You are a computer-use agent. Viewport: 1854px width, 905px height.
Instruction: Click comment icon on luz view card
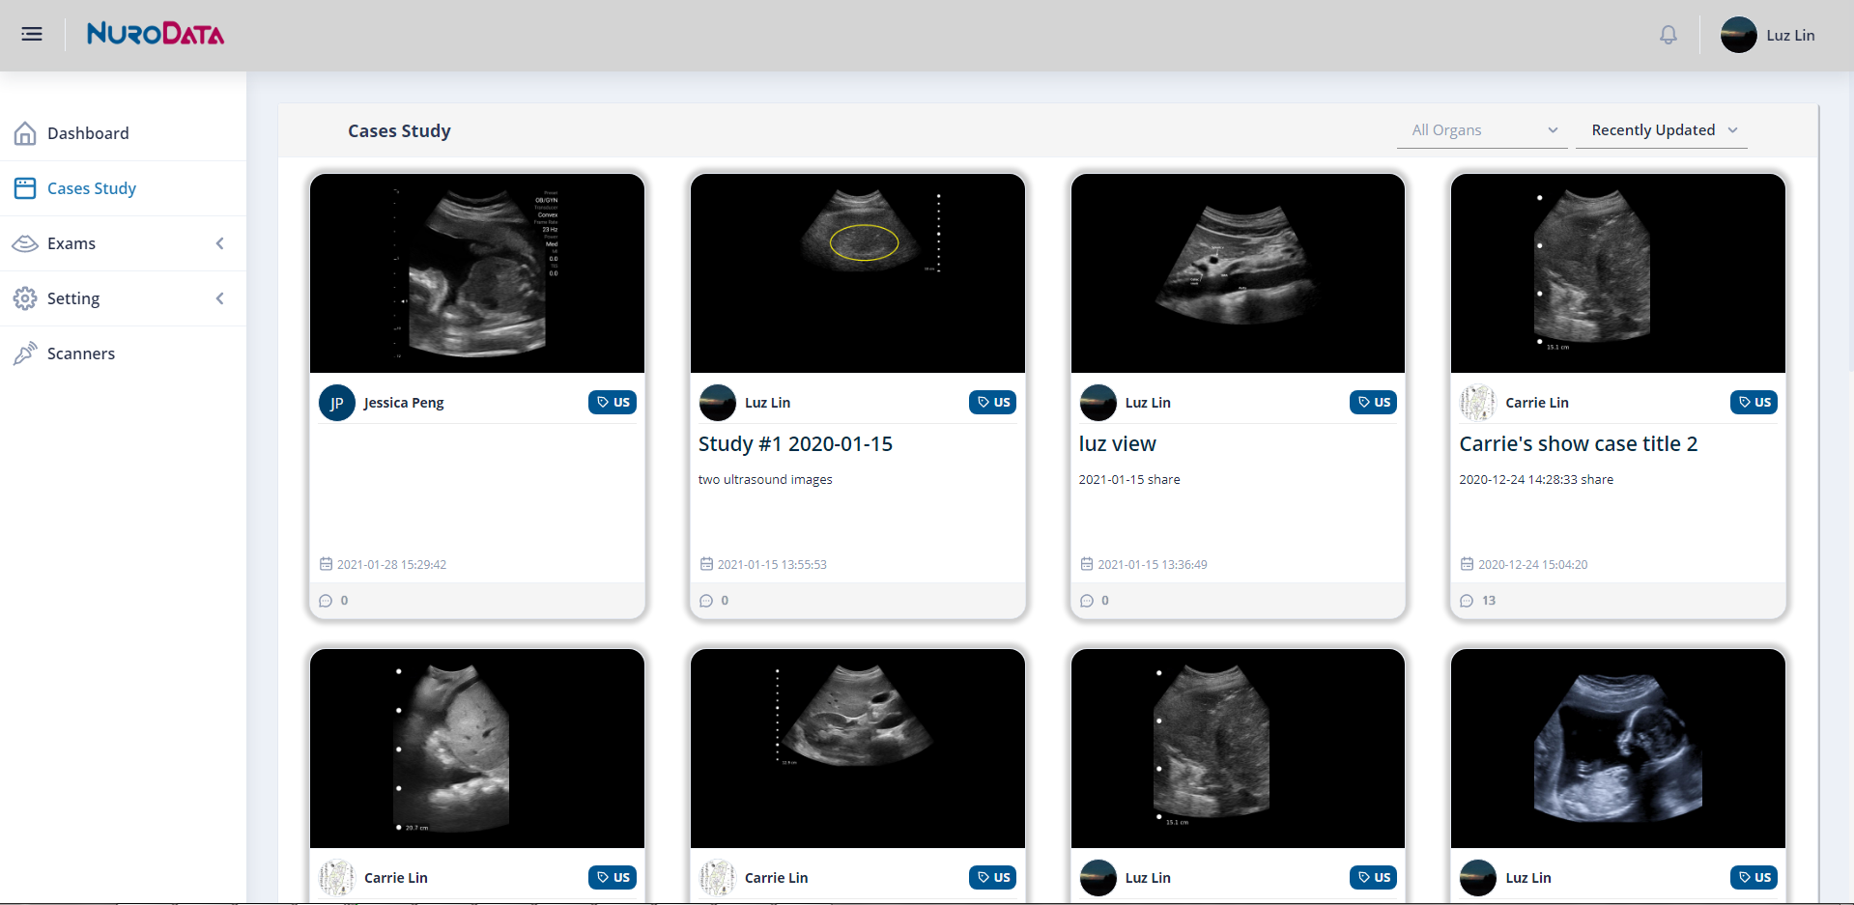(x=1087, y=601)
